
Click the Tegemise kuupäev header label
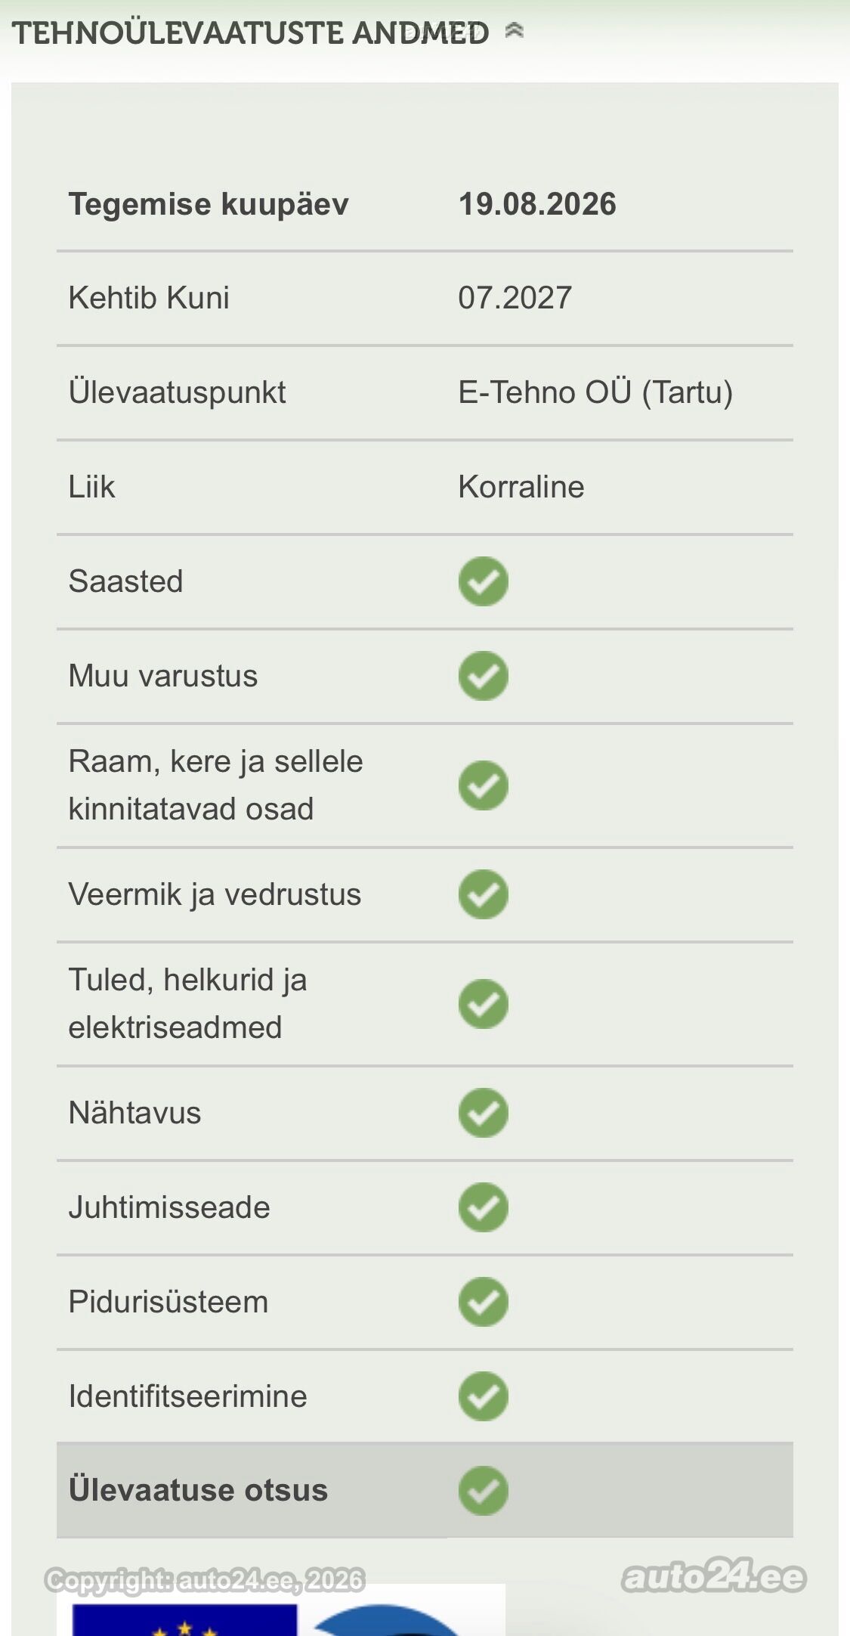209,204
